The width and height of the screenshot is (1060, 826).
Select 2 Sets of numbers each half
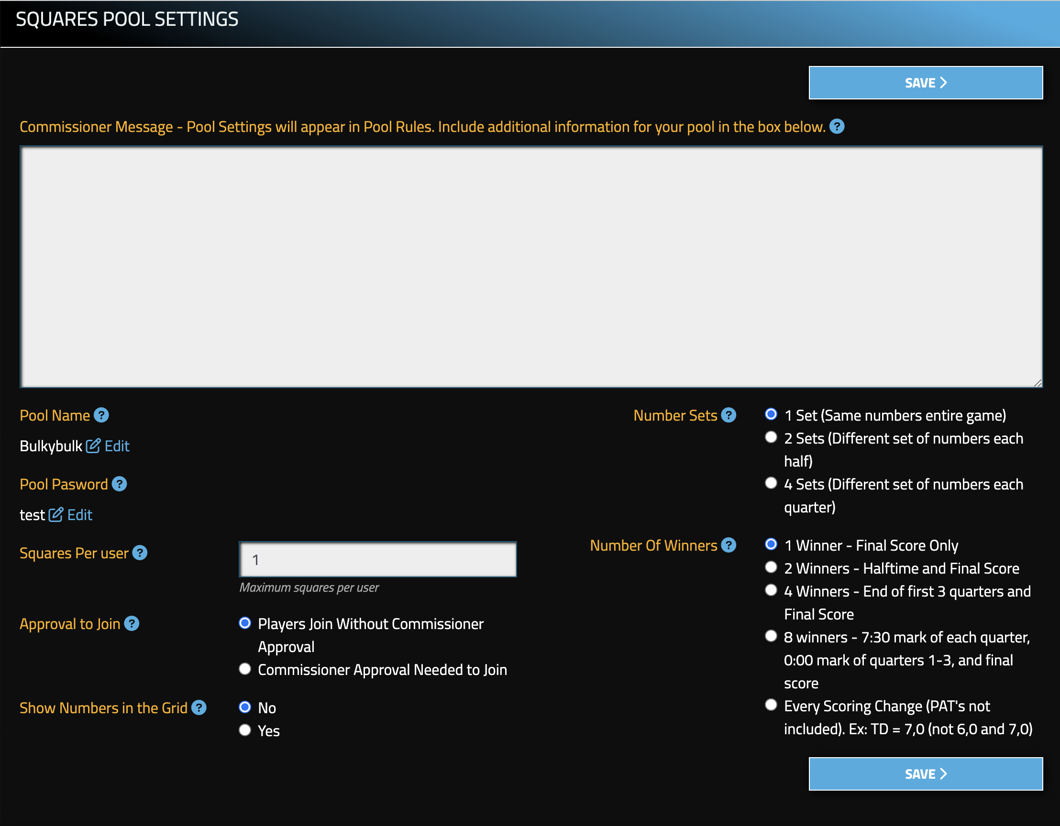tap(770, 437)
